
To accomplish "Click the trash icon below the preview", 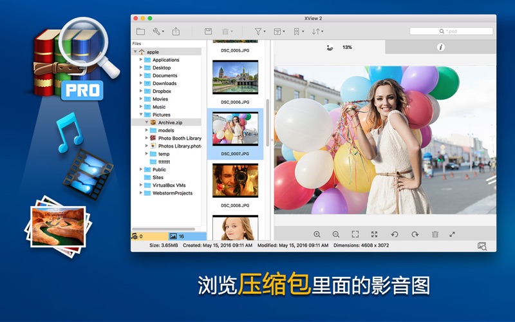I will coord(435,234).
